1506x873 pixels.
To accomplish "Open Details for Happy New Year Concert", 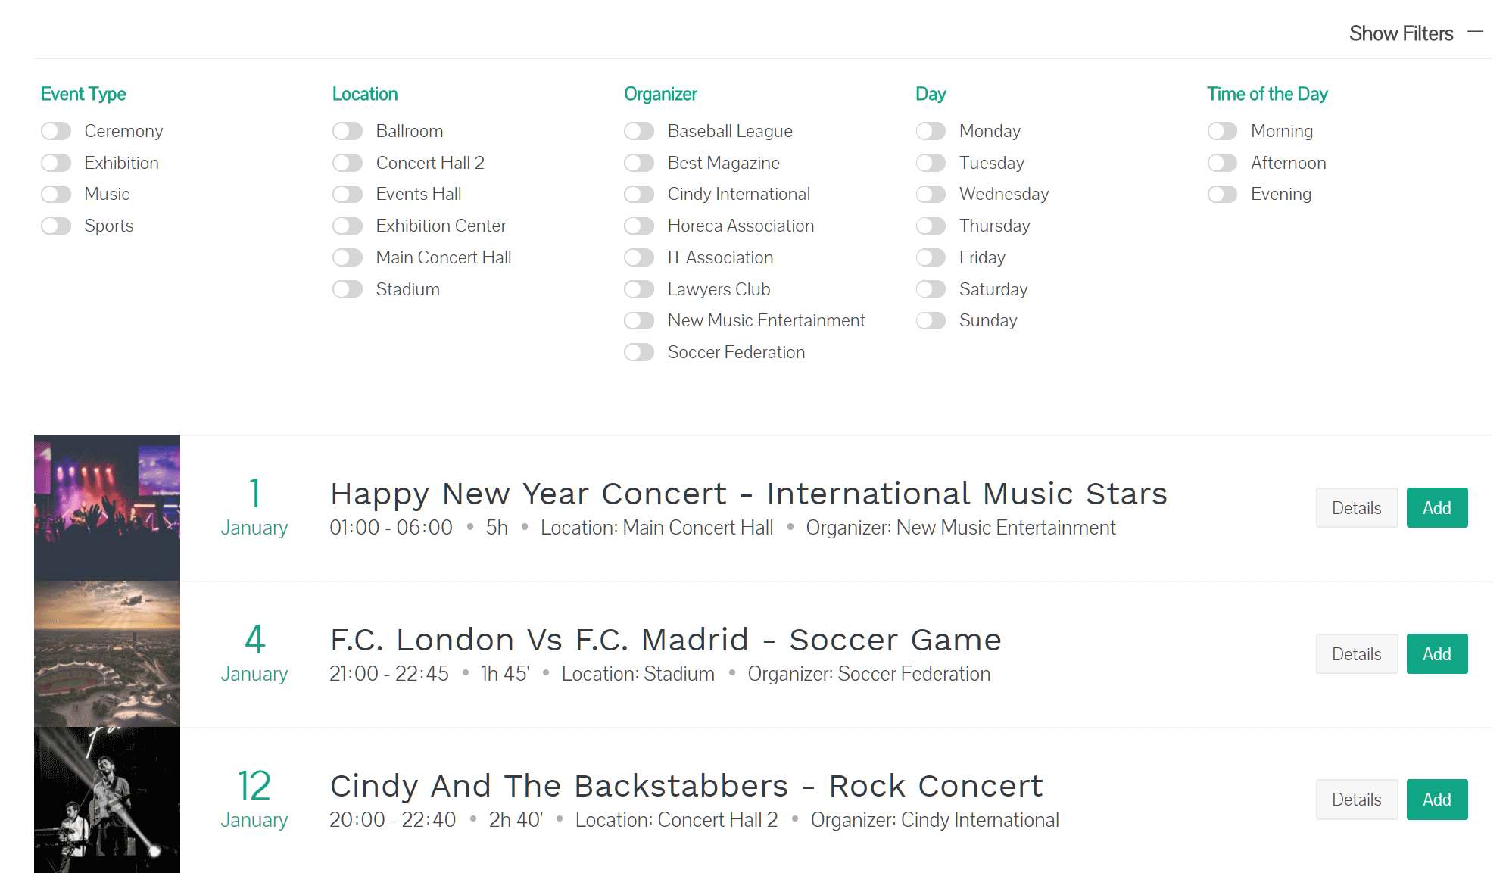I will (1356, 508).
